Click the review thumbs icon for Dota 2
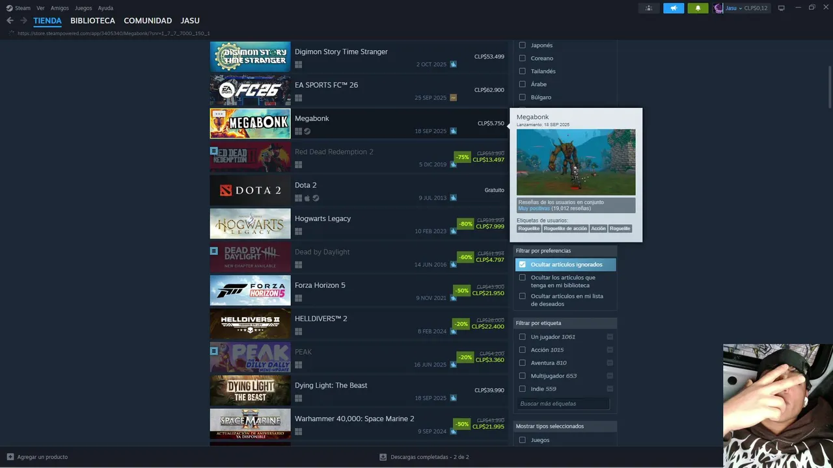Viewport: 833px width, 468px height. click(x=453, y=198)
